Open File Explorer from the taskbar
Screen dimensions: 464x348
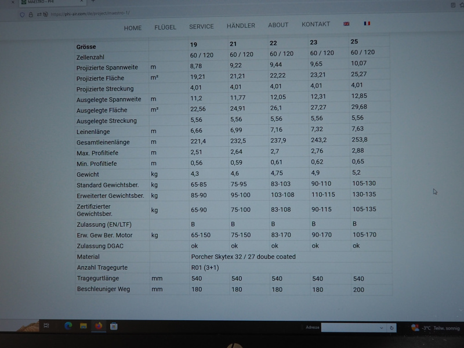click(84, 326)
